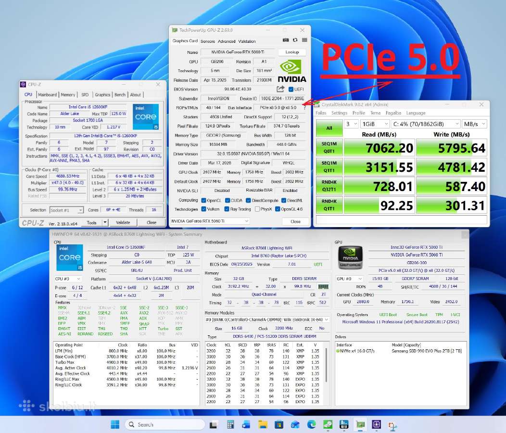This screenshot has height=433, width=506.
Task: Switch to the Sensors tab in GPU-Z
Action: (x=207, y=41)
